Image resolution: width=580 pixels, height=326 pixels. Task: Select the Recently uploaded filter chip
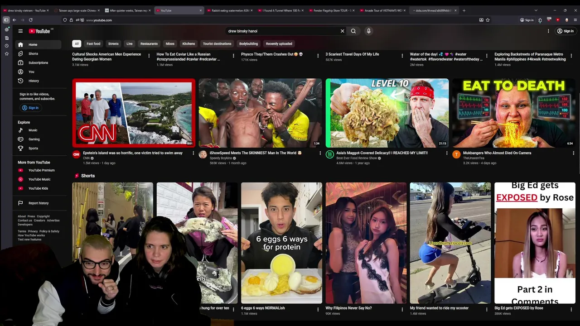pos(279,43)
